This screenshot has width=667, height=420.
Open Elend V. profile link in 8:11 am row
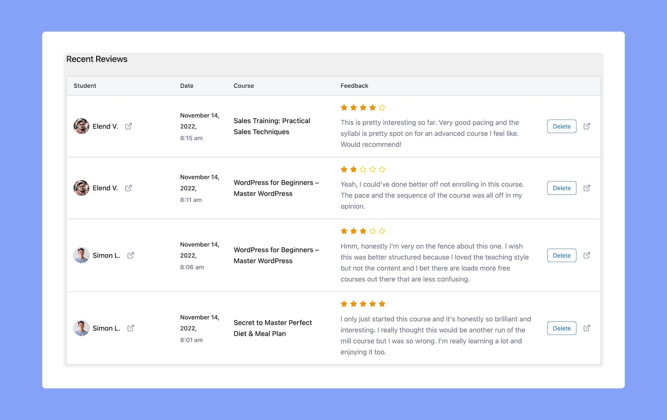(x=129, y=188)
